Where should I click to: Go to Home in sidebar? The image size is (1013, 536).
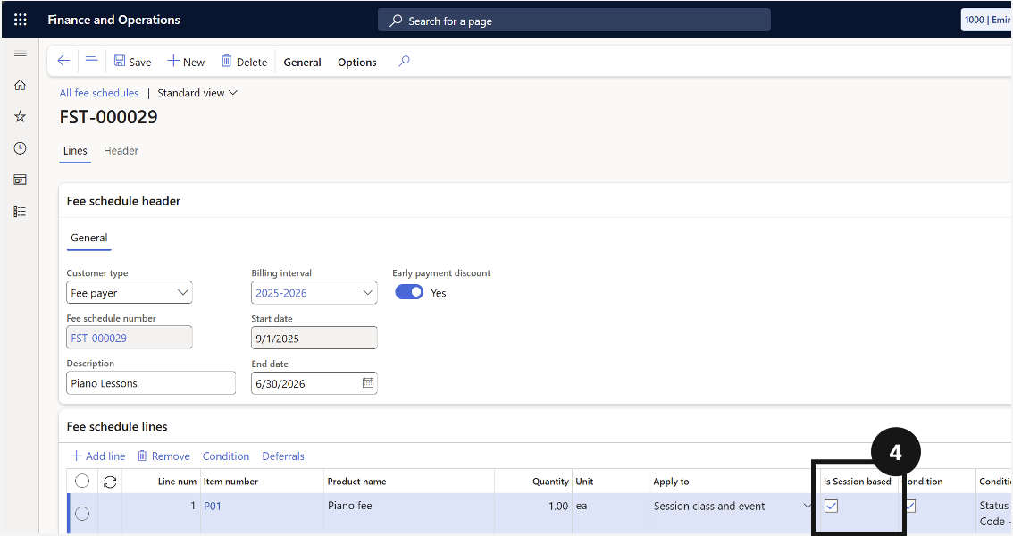20,85
